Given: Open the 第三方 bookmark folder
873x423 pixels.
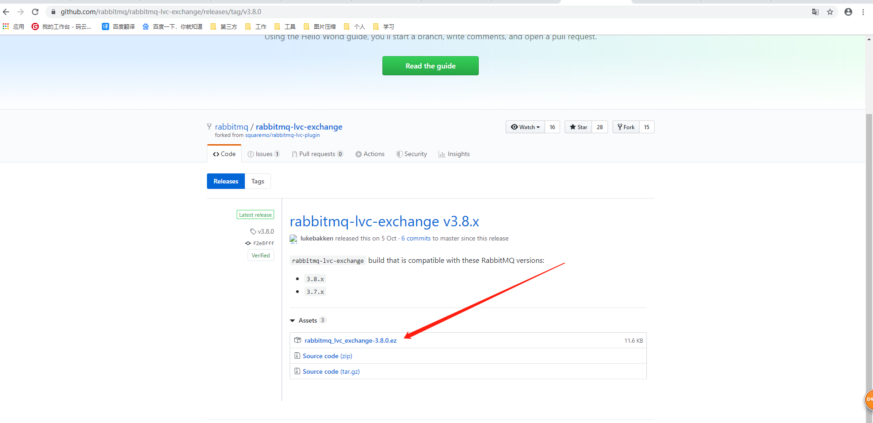Looking at the screenshot, I should point(223,26).
